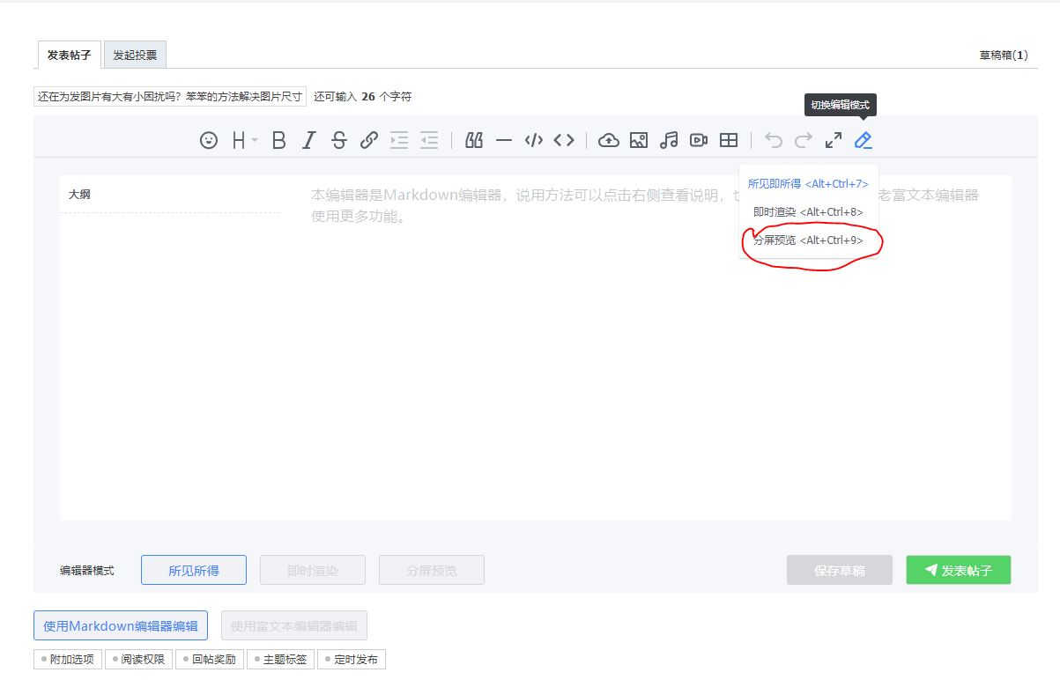Image resolution: width=1060 pixels, height=680 pixels.
Task: Insert a hyperlink using link icon
Action: [x=369, y=140]
